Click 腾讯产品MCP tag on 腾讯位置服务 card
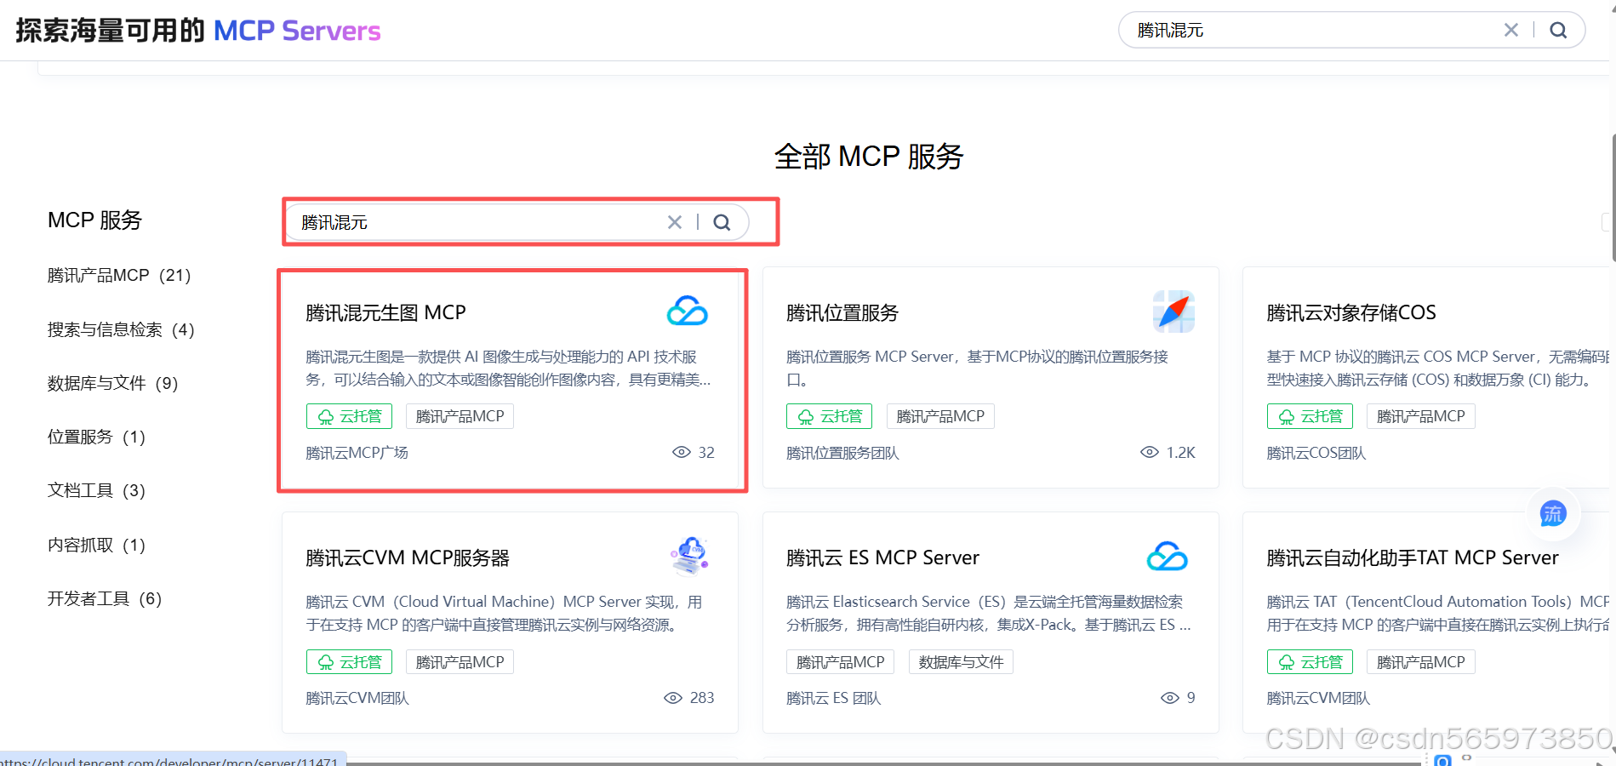The height and width of the screenshot is (766, 1616). tap(940, 416)
